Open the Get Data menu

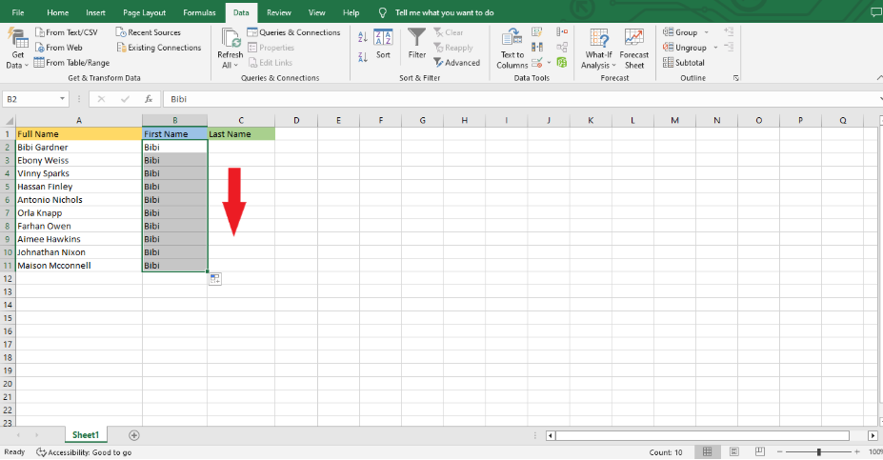point(17,49)
